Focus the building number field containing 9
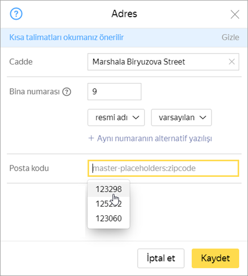 point(115,91)
